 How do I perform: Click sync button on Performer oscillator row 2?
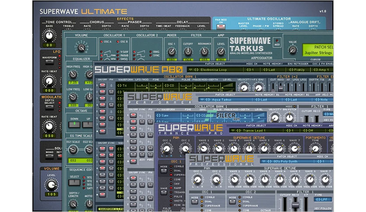point(142,122)
